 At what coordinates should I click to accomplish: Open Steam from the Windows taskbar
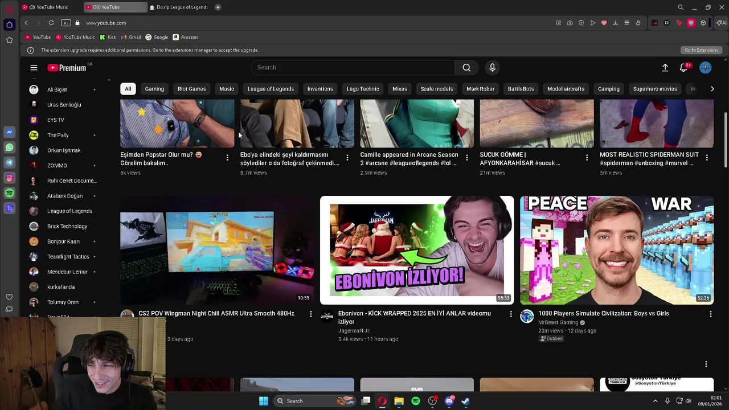pos(465,401)
